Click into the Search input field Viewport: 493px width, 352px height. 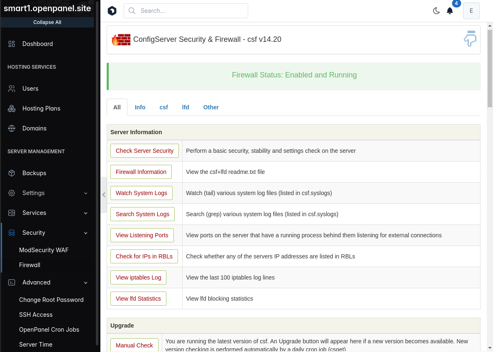pyautogui.click(x=186, y=11)
